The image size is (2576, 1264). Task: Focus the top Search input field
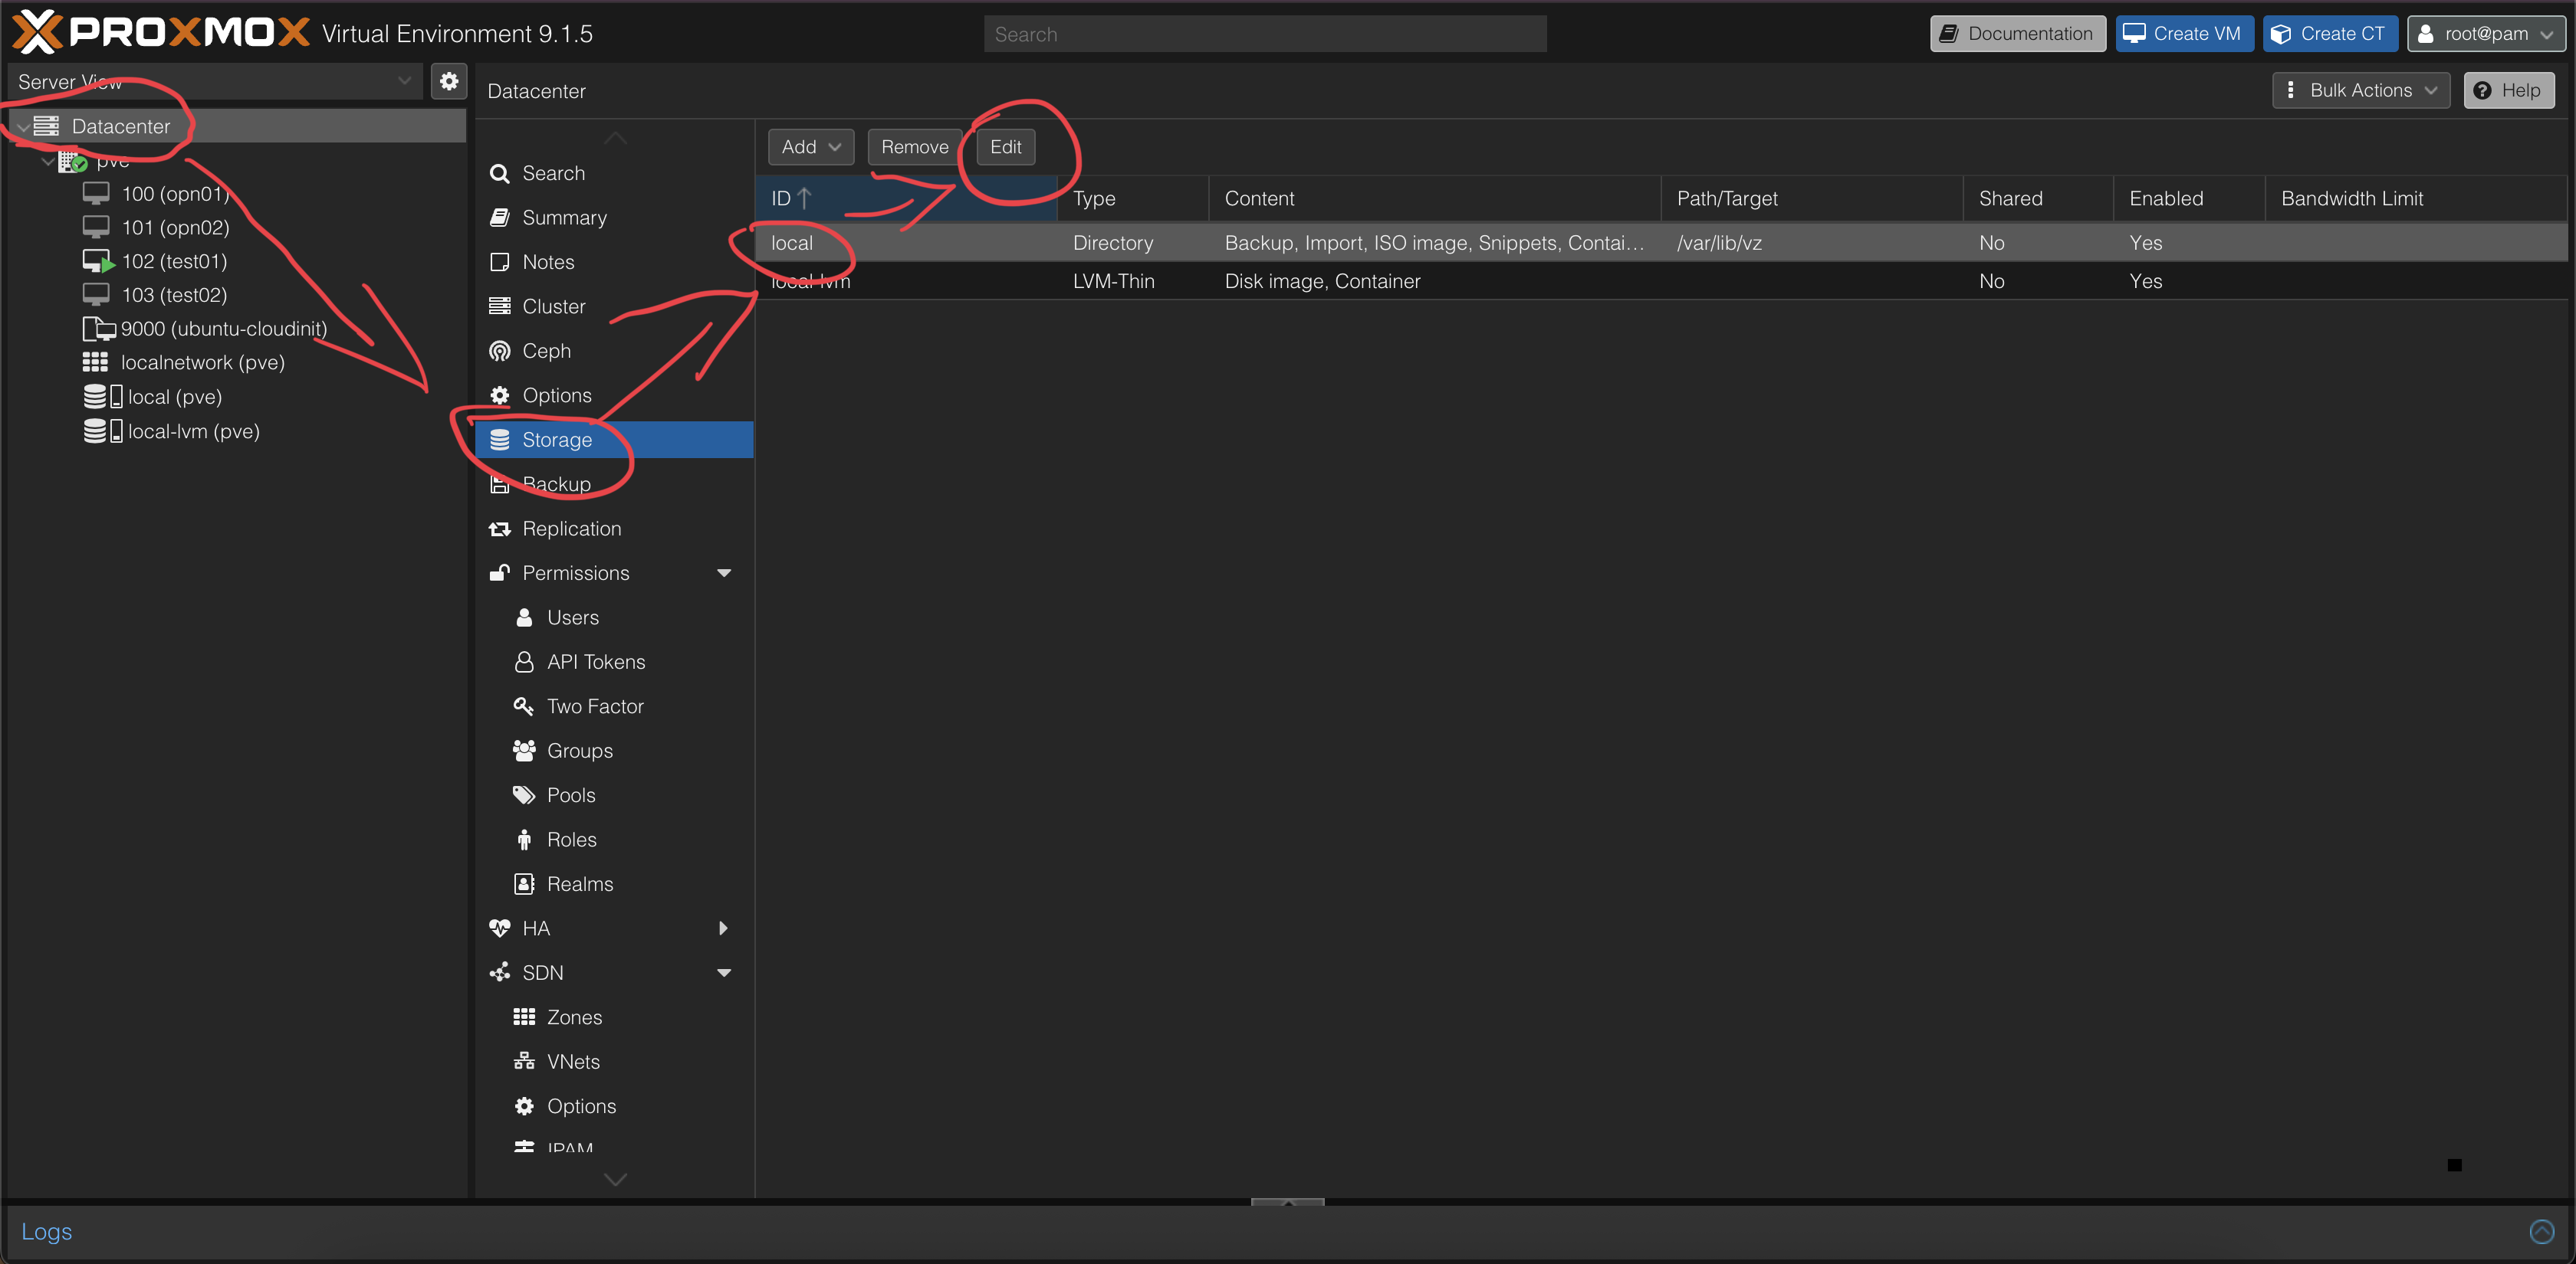pos(1265,34)
